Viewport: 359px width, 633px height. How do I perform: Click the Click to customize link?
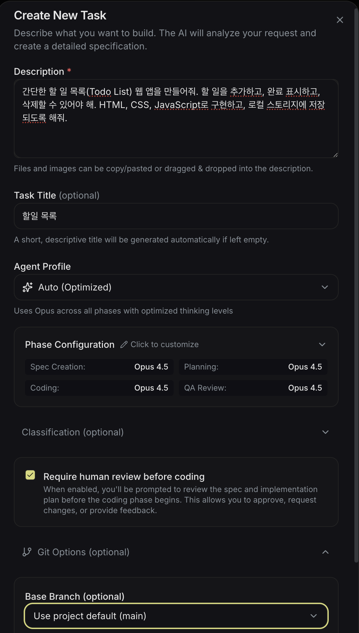[x=164, y=344]
